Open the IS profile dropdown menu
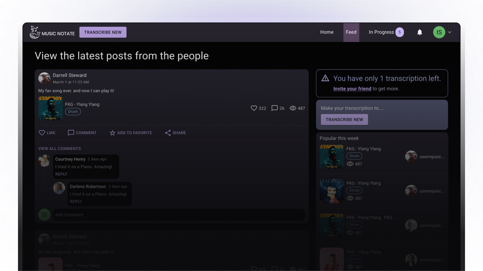The width and height of the screenshot is (483, 271). [x=443, y=32]
